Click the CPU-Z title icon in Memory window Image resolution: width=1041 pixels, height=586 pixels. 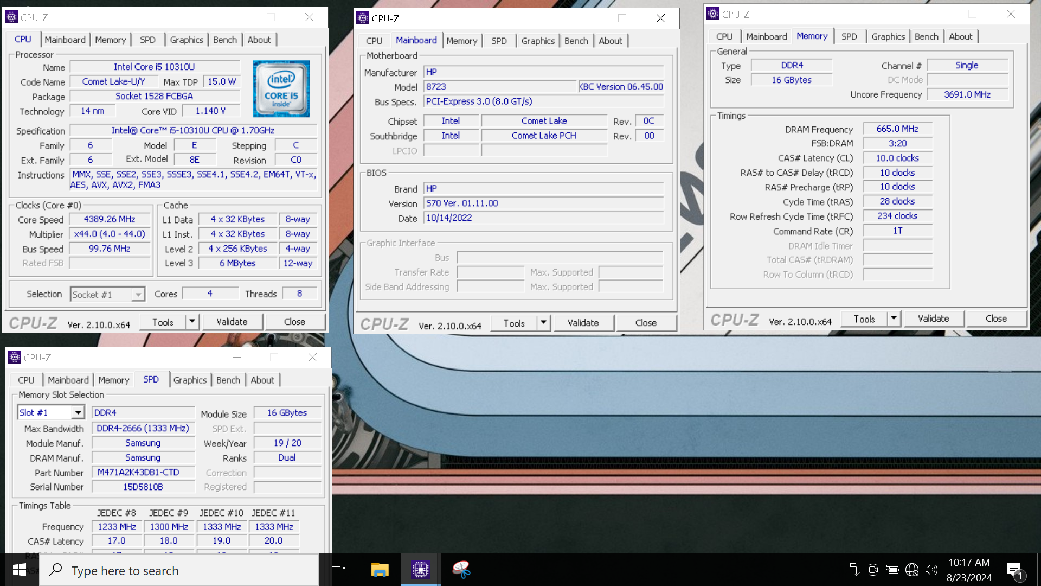coord(713,14)
